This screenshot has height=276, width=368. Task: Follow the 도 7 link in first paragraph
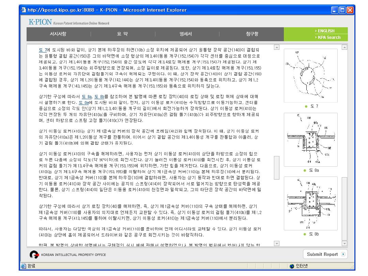(x=43, y=50)
